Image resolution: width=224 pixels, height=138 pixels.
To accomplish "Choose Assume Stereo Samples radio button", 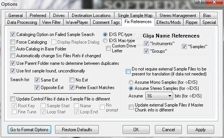I will click(131, 88).
